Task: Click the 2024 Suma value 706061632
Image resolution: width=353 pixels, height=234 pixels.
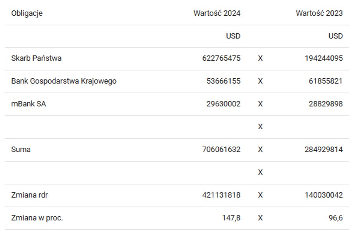Action: [x=221, y=150]
